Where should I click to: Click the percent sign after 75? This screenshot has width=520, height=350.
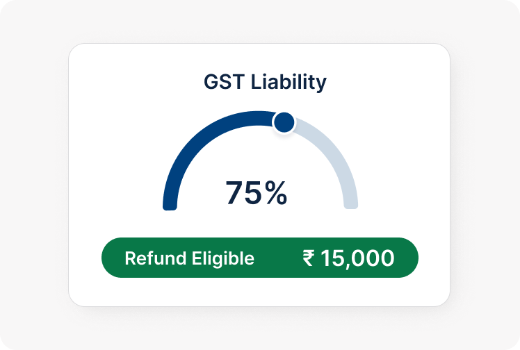tap(275, 193)
